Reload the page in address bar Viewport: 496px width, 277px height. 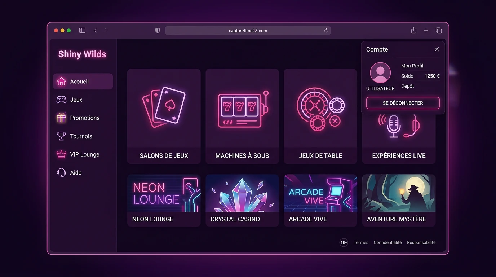[x=326, y=31]
